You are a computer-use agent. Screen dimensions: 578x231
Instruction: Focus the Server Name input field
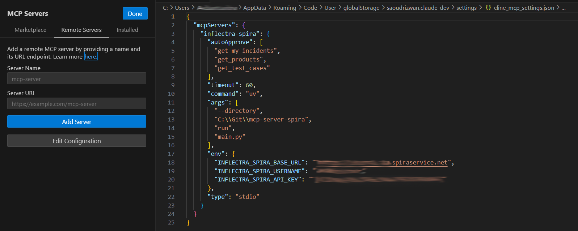(x=77, y=78)
